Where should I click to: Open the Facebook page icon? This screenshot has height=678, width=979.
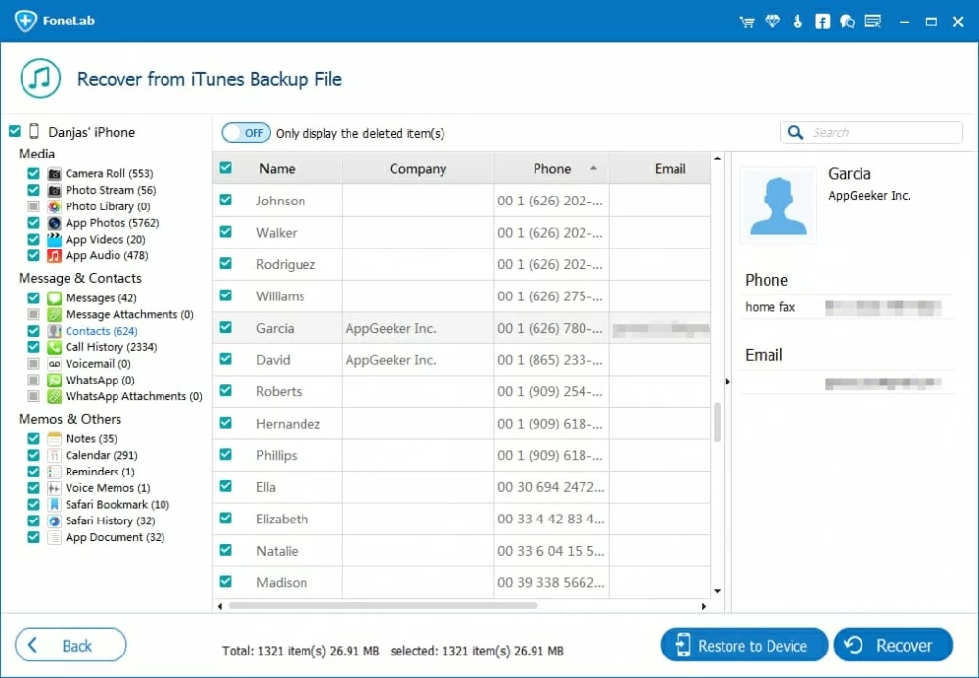822,22
